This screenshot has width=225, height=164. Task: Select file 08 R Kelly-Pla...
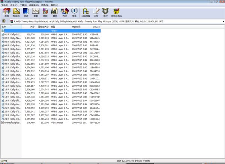13,60
